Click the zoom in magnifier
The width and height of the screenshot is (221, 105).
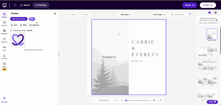click(x=154, y=100)
